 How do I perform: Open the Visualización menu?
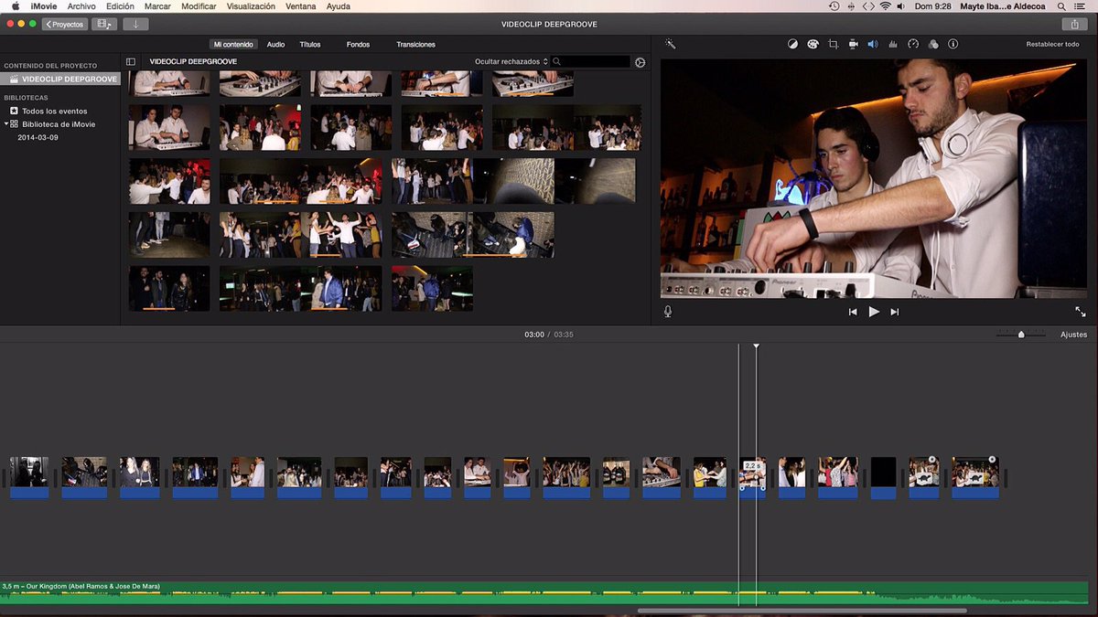coord(251,6)
